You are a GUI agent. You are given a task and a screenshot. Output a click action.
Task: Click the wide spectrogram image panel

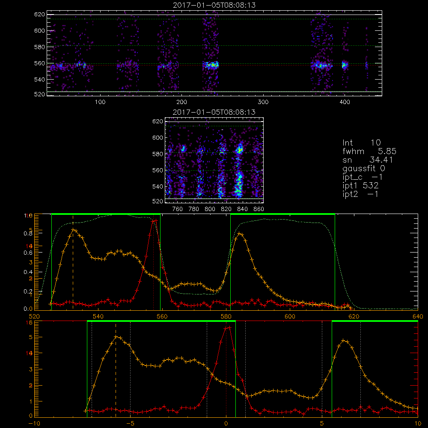(214, 53)
